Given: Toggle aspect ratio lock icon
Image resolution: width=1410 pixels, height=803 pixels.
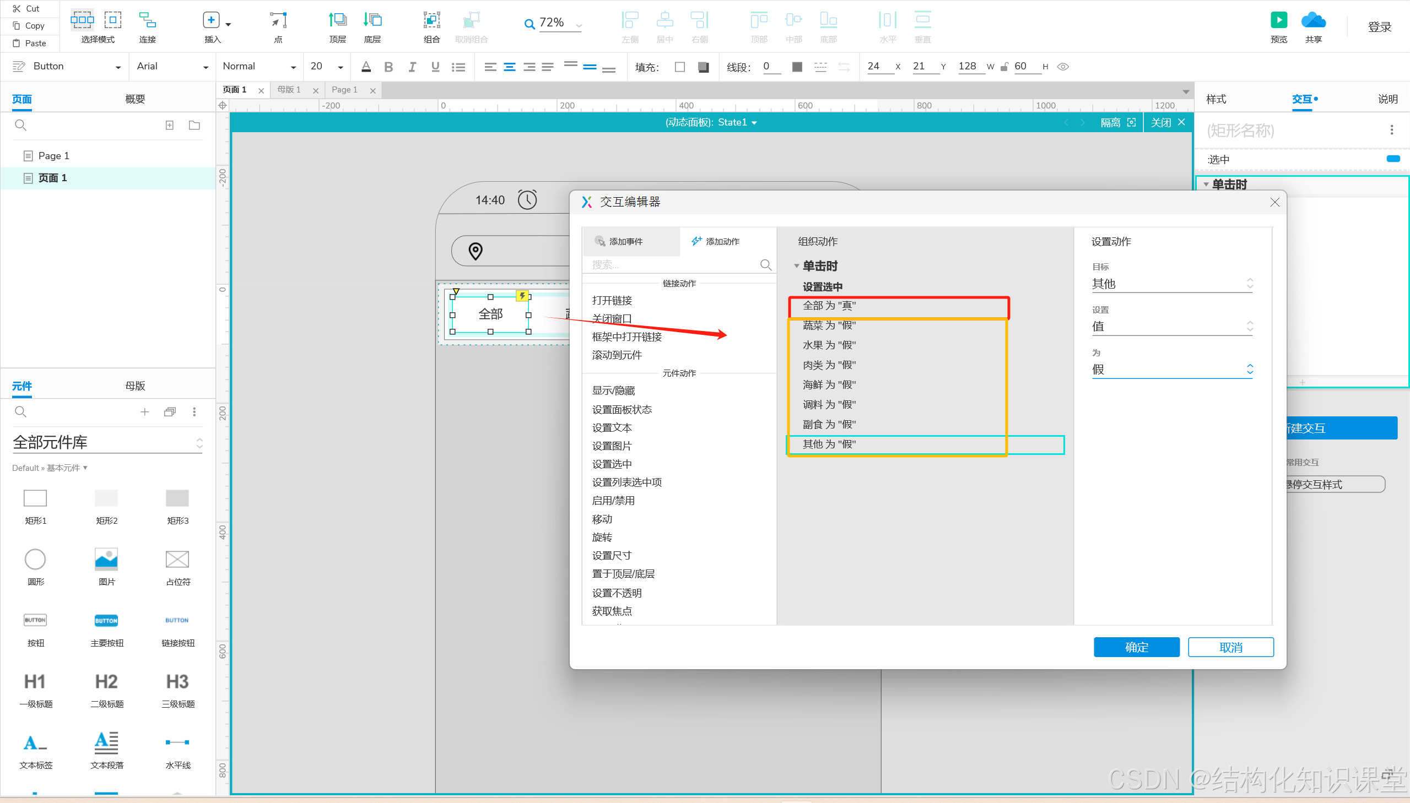Looking at the screenshot, I should (1004, 67).
